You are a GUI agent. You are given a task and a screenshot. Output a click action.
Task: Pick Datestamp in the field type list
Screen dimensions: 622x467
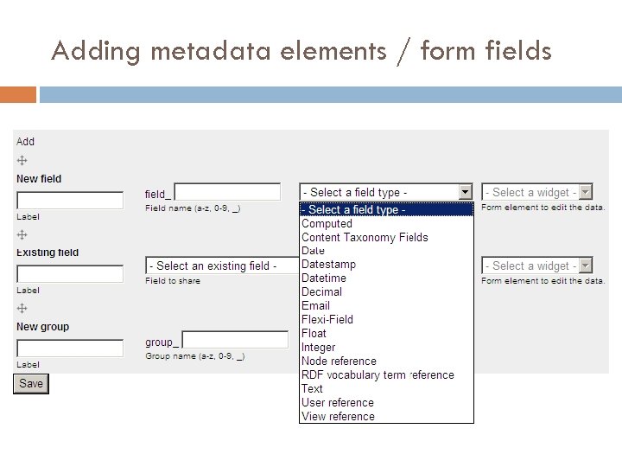pyautogui.click(x=328, y=264)
